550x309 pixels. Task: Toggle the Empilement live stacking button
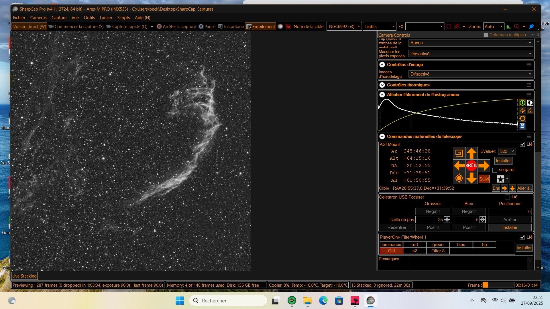261,26
